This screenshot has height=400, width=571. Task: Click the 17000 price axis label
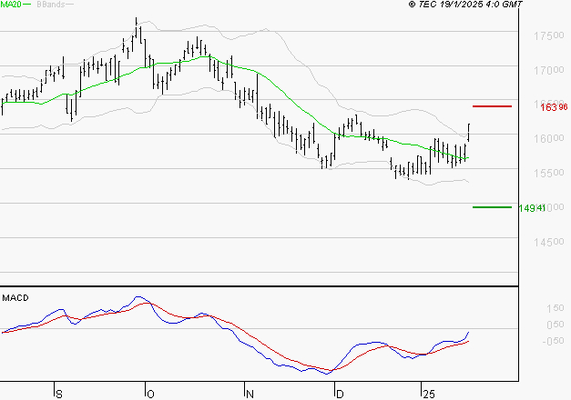pos(549,70)
